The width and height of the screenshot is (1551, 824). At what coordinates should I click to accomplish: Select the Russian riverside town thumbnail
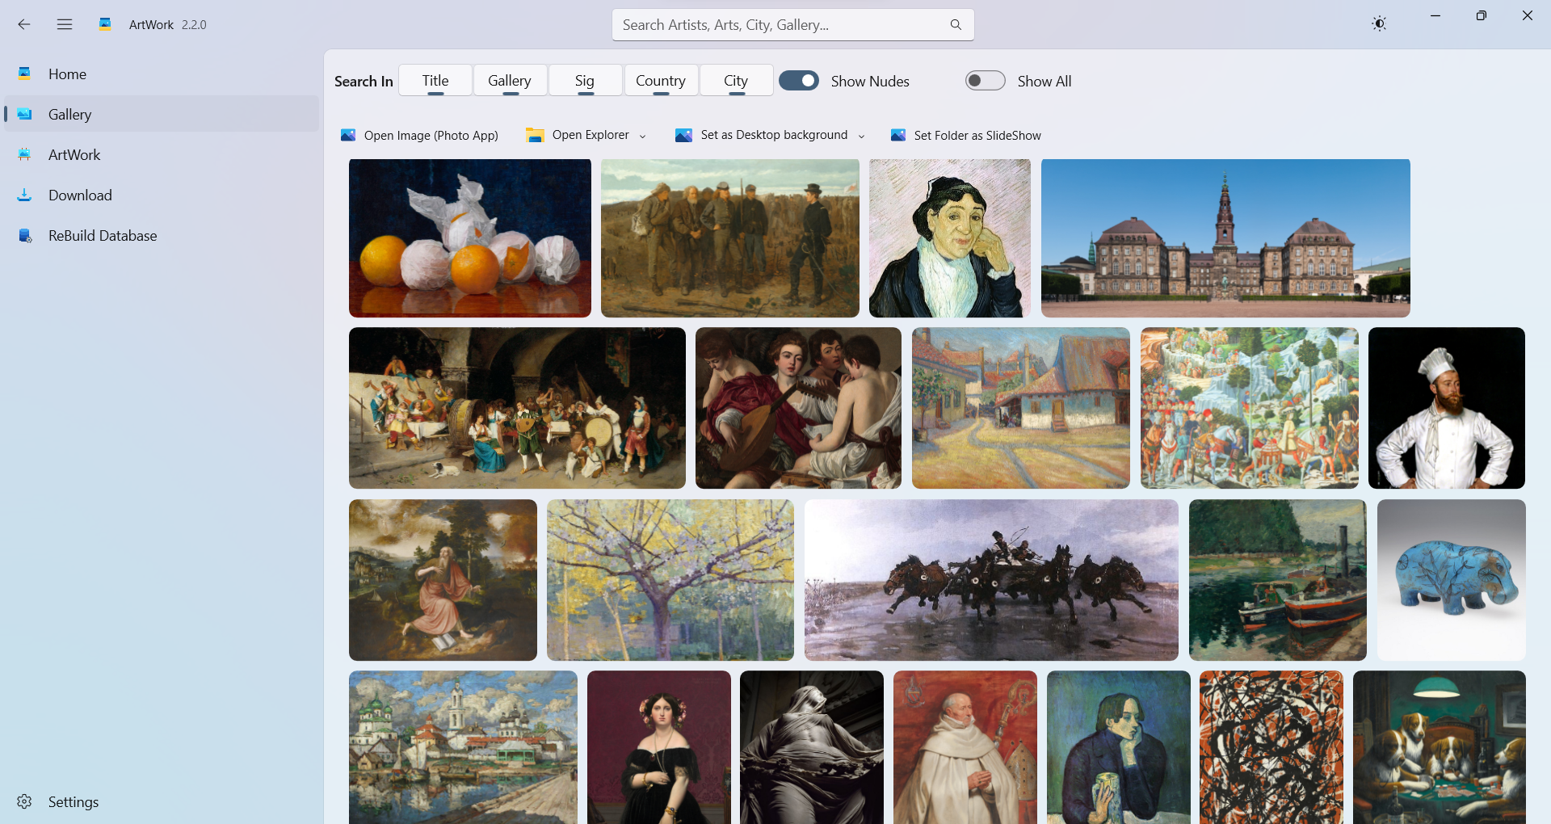pyautogui.click(x=463, y=747)
